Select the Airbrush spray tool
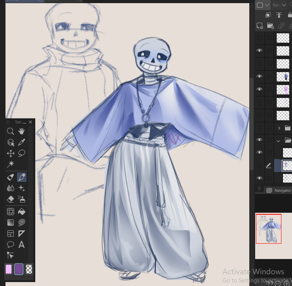 pyautogui.click(x=22, y=199)
